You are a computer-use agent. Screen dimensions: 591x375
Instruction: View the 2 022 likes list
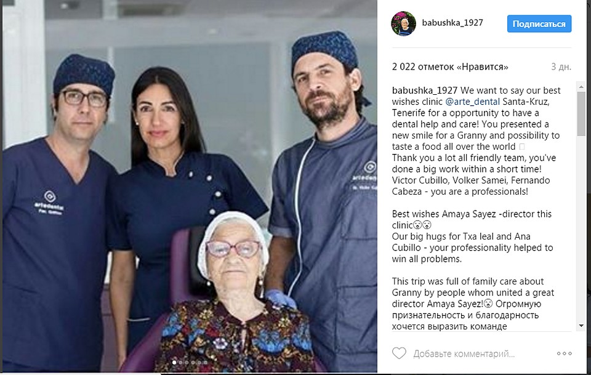click(x=450, y=67)
